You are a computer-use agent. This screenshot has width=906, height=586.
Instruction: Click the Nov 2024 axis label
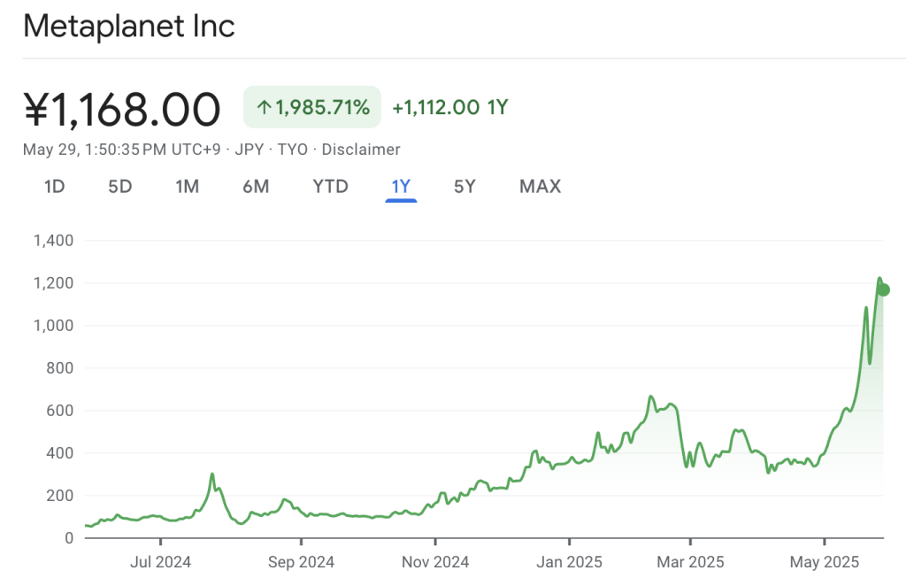435,562
